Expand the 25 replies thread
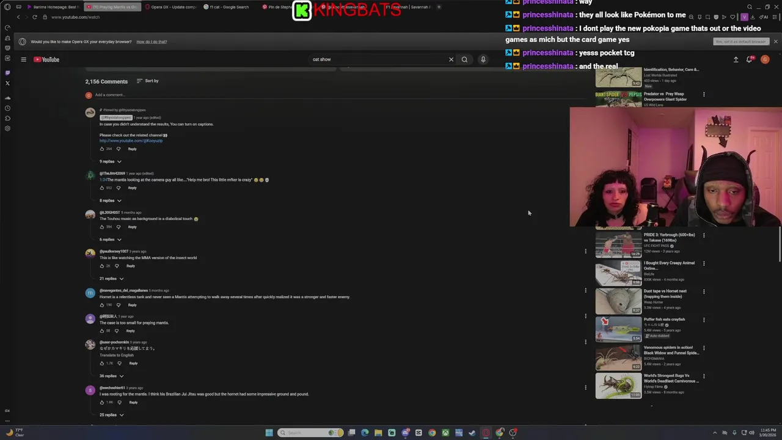 [x=112, y=415]
